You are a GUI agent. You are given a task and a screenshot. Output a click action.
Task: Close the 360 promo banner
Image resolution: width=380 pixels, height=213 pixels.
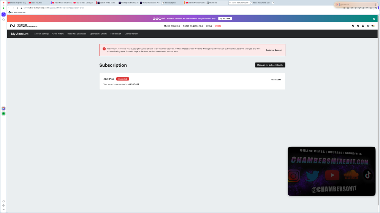(x=374, y=19)
